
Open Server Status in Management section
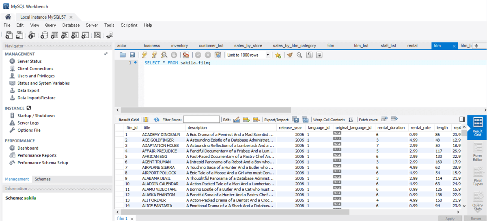pyautogui.click(x=29, y=61)
